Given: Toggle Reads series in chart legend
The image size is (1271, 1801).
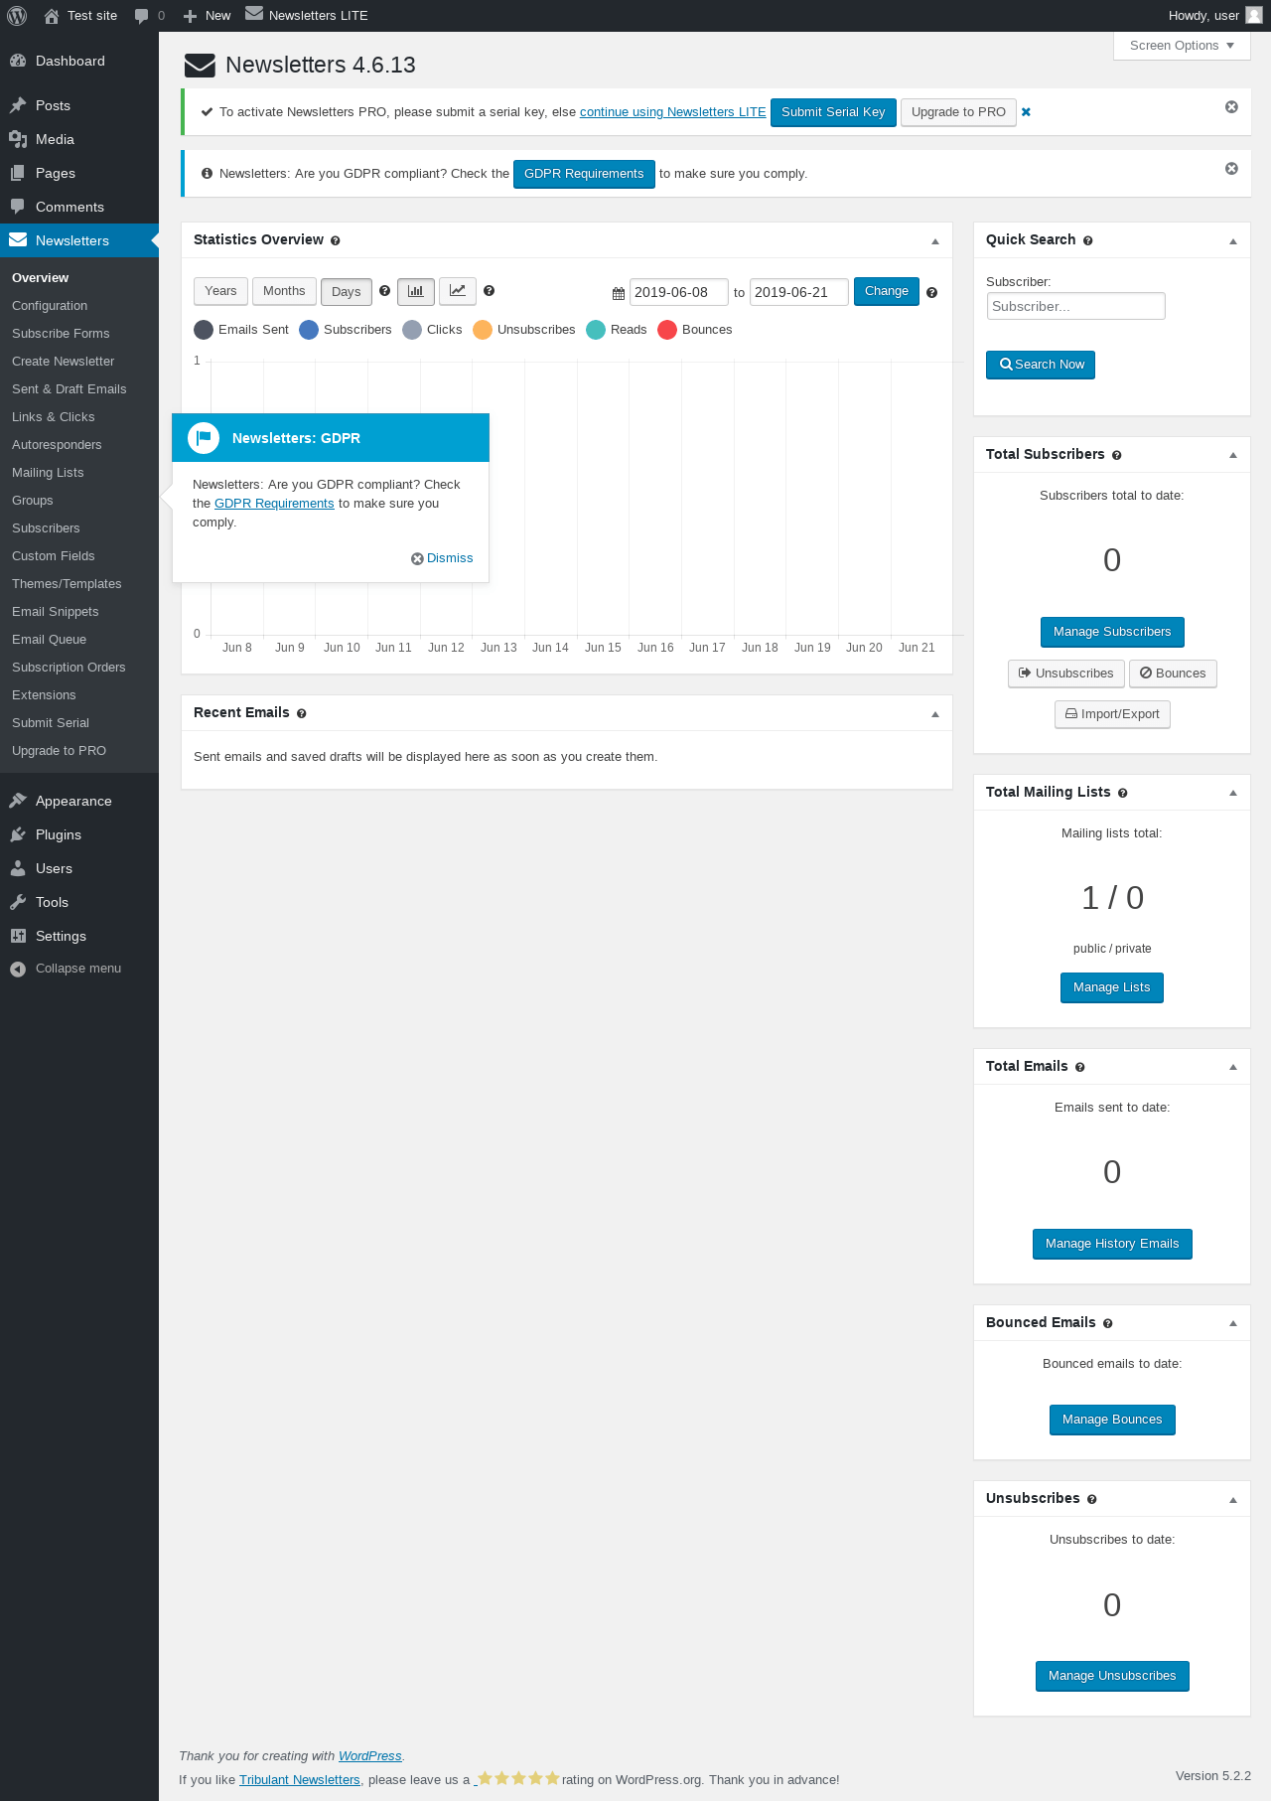Looking at the screenshot, I should pyautogui.click(x=617, y=330).
